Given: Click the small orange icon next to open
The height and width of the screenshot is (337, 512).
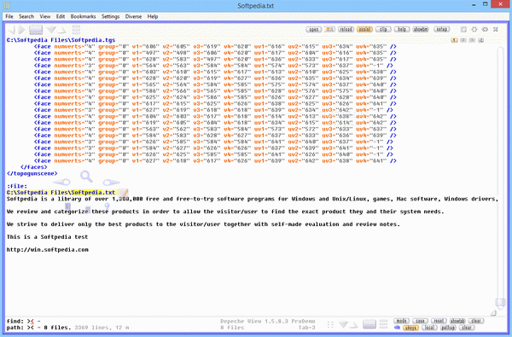Looking at the screenshot, I should [x=329, y=29].
